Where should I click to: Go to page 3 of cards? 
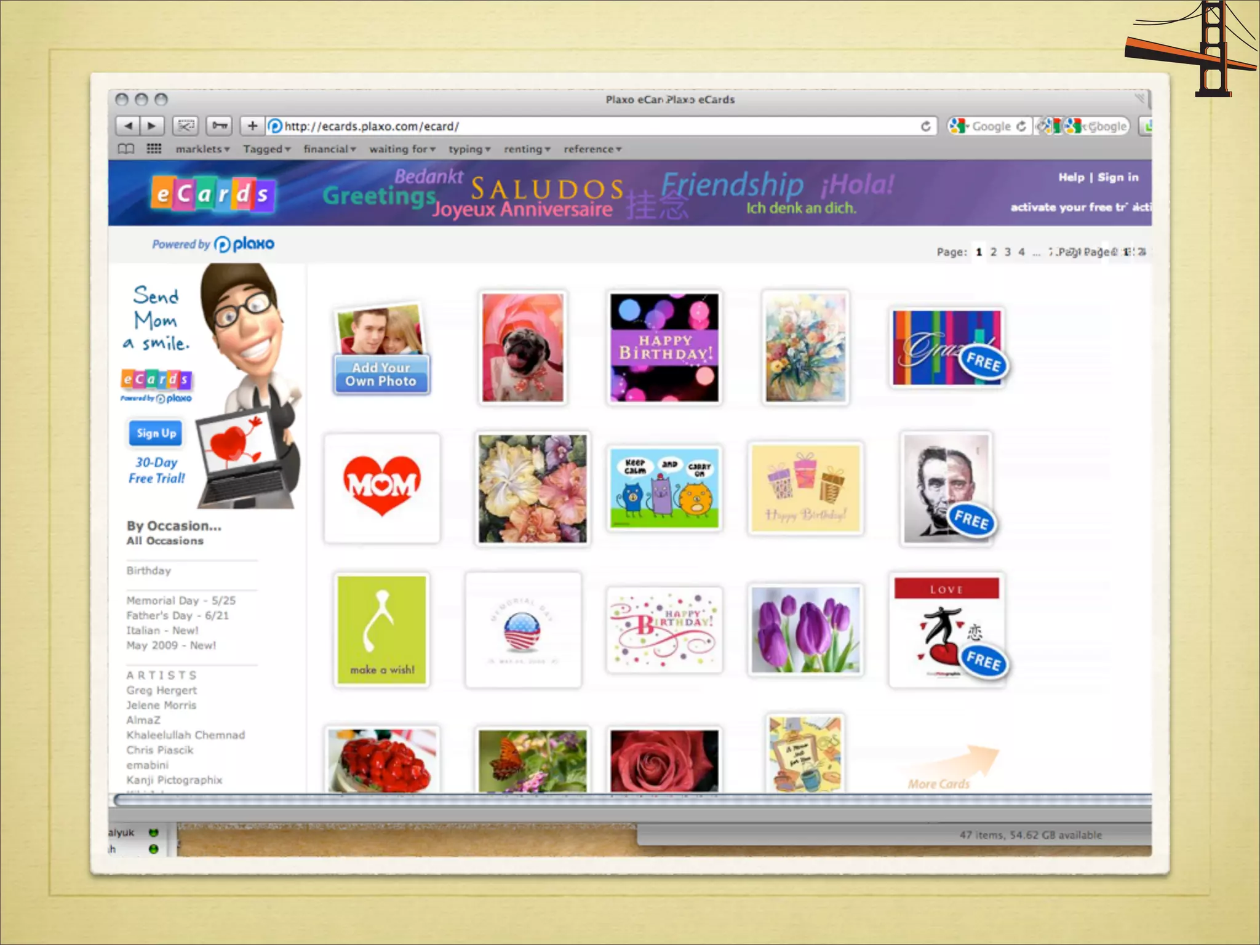click(1007, 252)
